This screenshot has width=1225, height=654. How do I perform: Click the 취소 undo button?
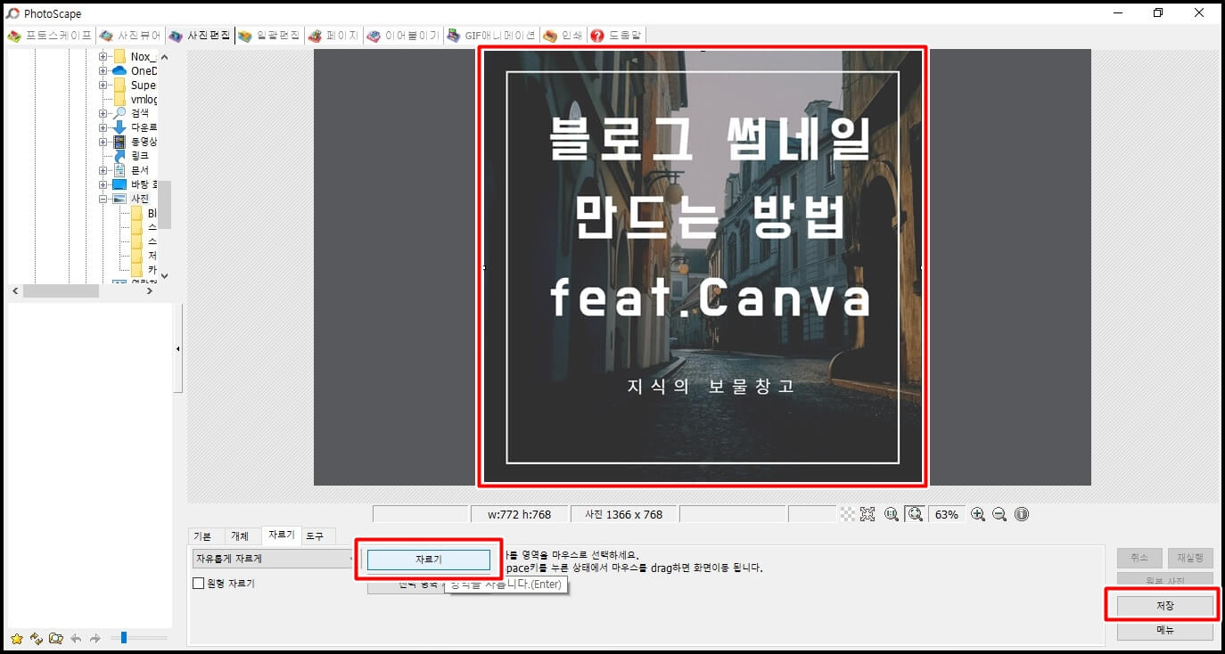(x=1139, y=558)
